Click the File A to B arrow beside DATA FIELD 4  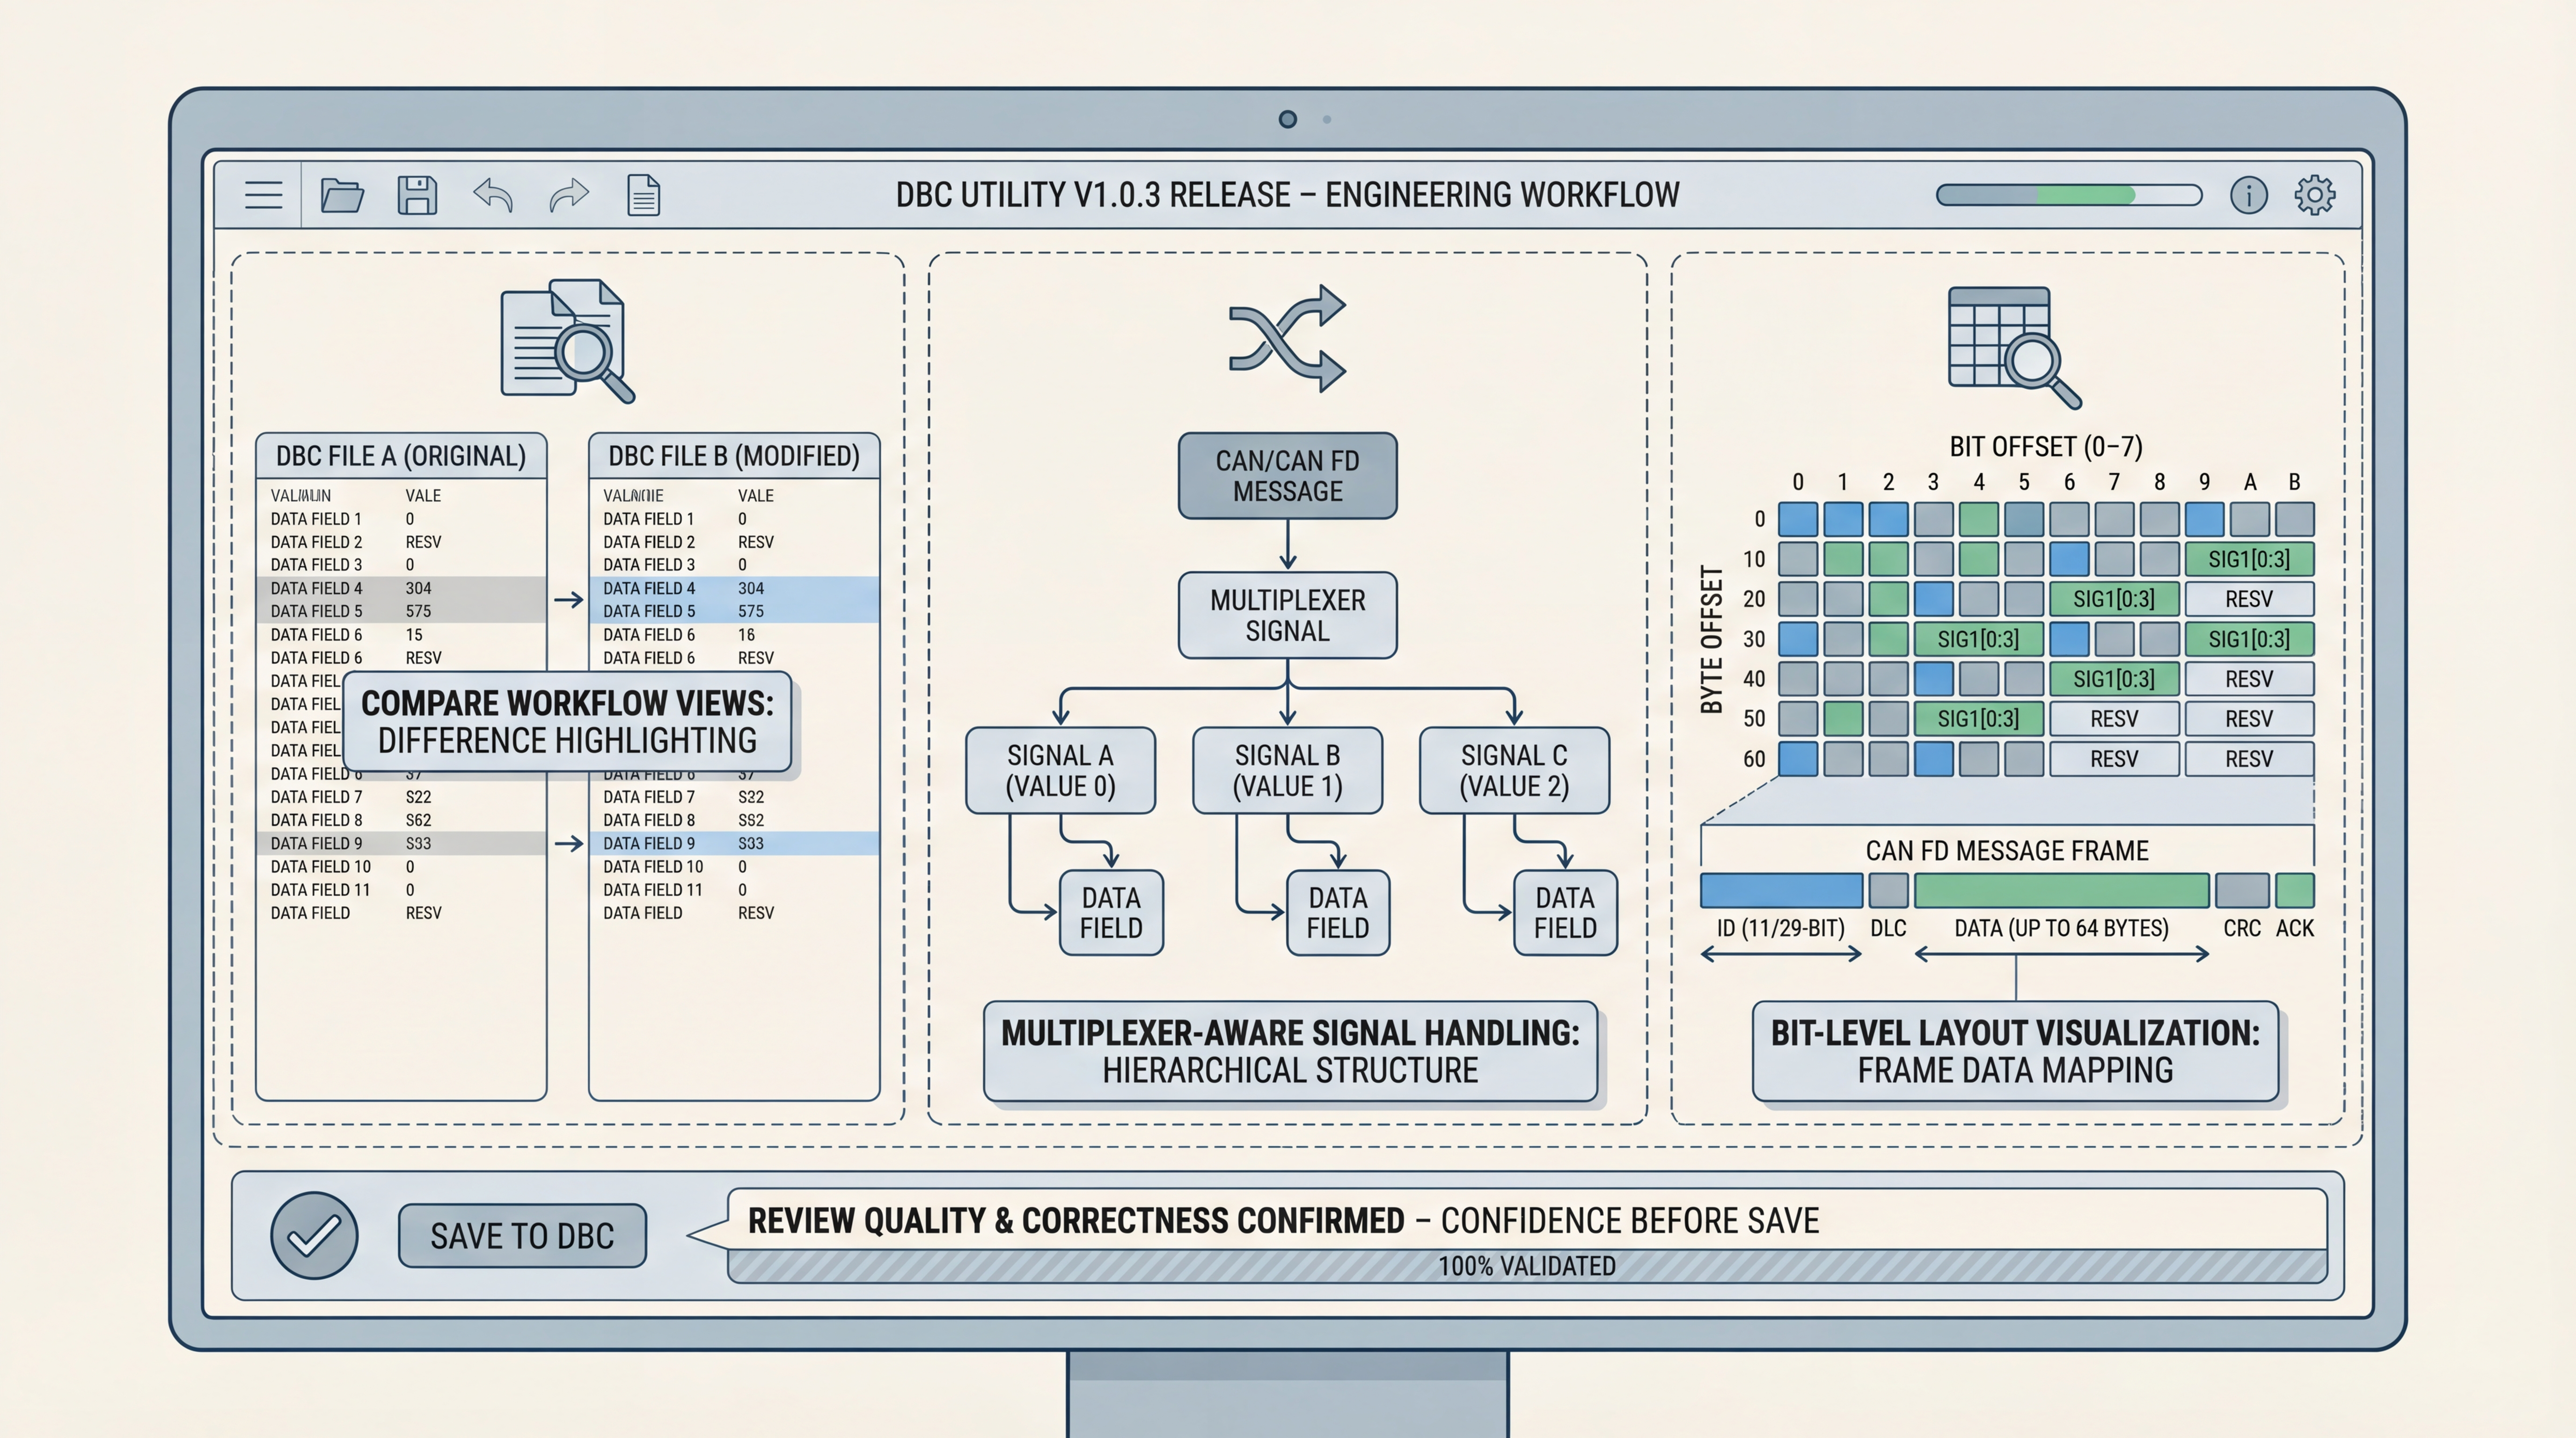pos(568,600)
